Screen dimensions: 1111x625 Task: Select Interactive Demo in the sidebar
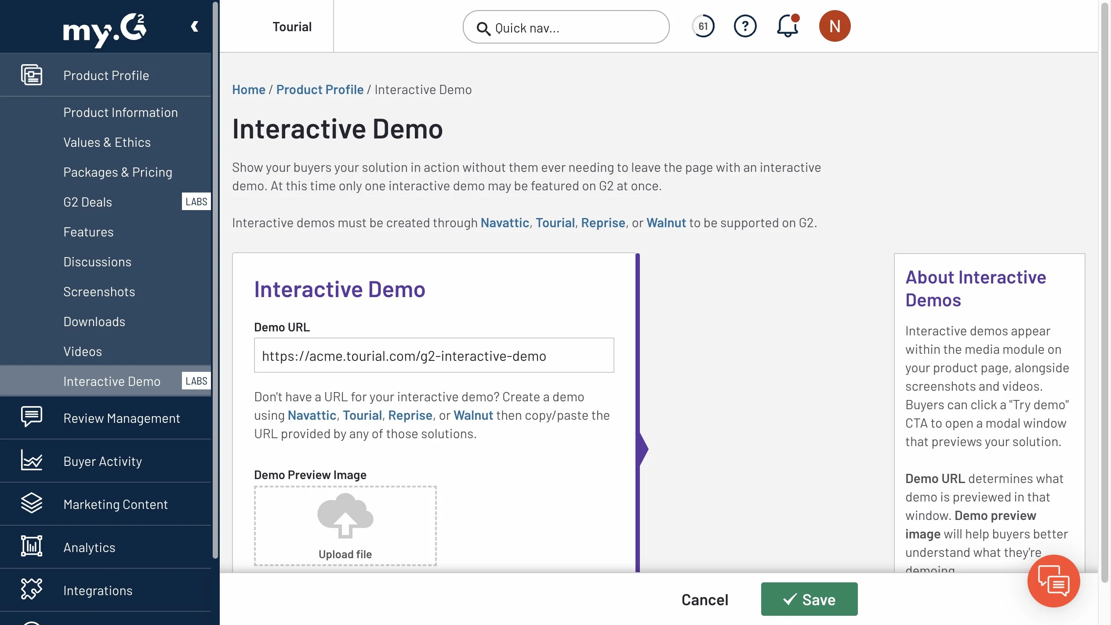click(105, 381)
